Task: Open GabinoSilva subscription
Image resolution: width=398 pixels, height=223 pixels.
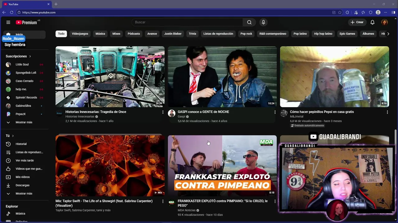Action: (x=25, y=106)
